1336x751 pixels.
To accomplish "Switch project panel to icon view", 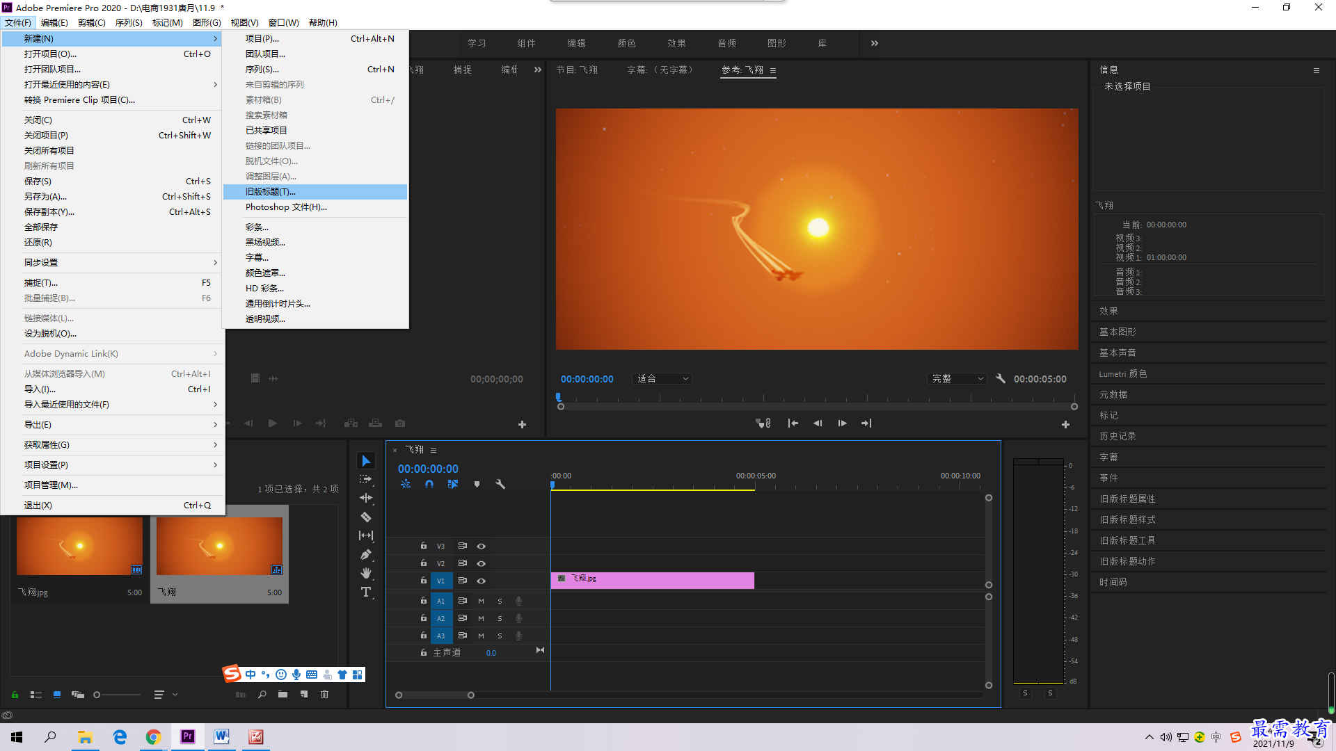I will [x=57, y=694].
